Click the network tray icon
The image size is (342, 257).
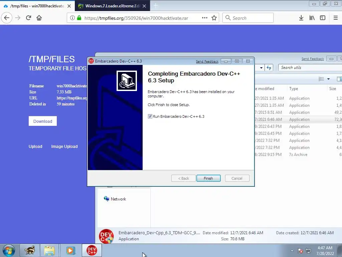(x=308, y=251)
